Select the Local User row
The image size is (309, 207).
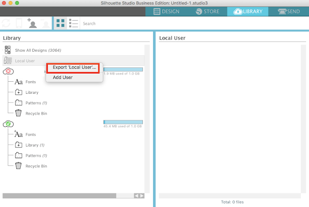[73, 60]
